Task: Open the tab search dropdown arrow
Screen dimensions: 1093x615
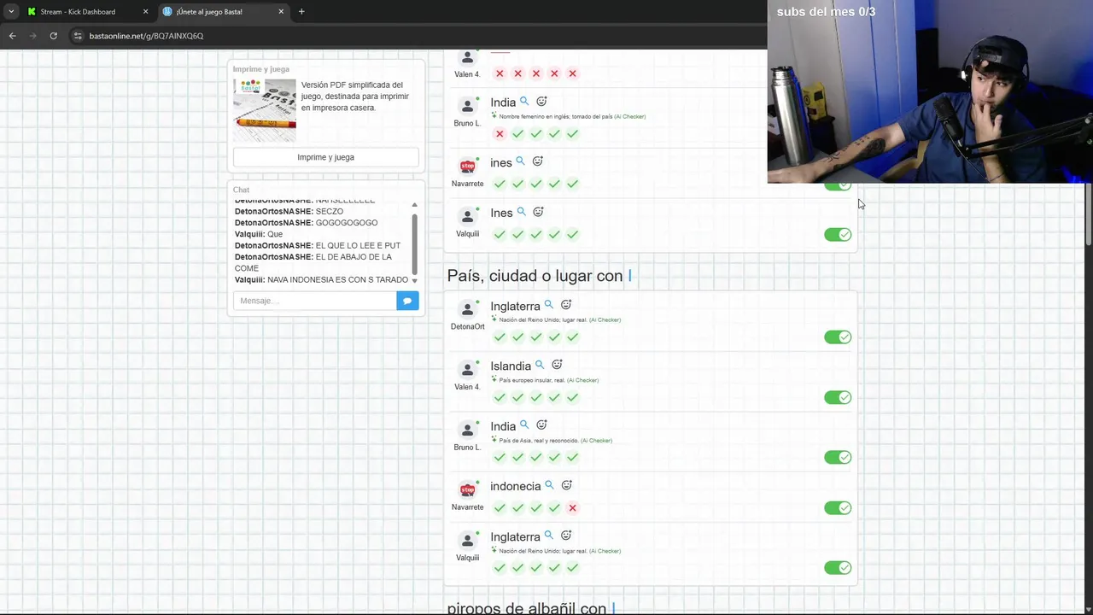Action: [11, 12]
